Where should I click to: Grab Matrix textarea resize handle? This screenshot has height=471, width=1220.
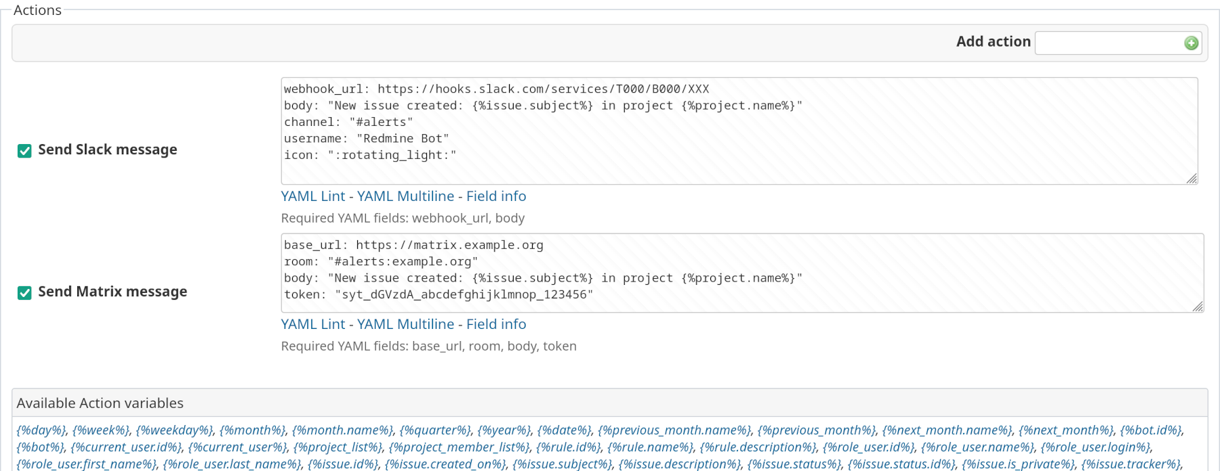pyautogui.click(x=1198, y=307)
